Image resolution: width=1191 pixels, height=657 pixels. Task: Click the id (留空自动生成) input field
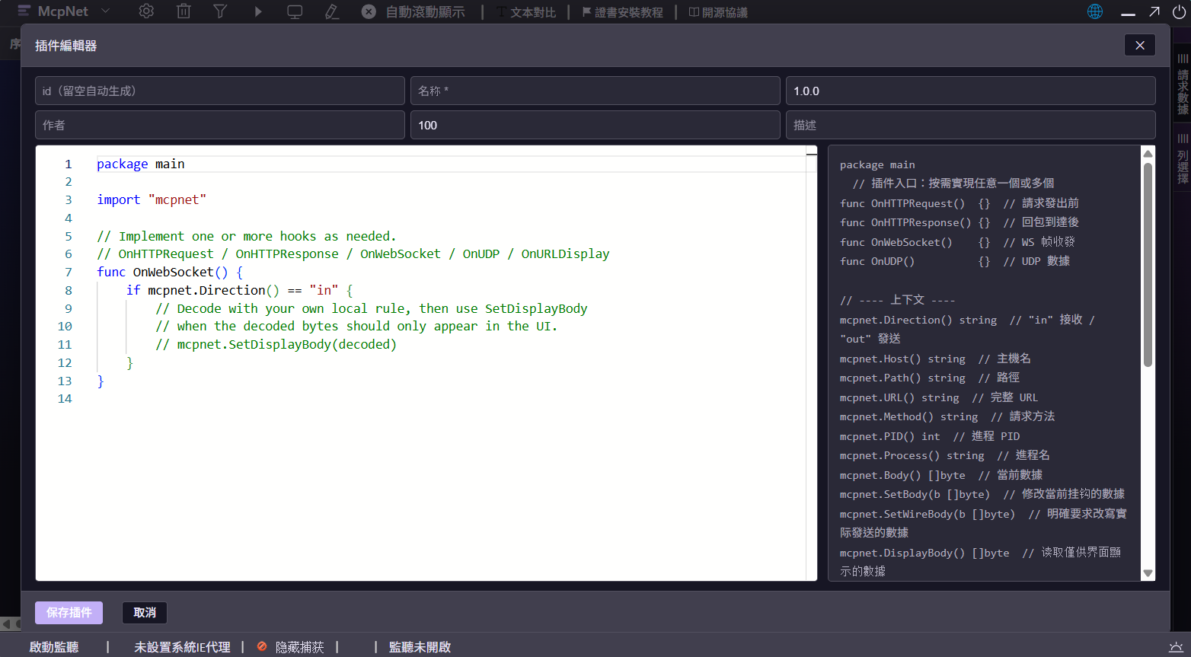pyautogui.click(x=220, y=91)
